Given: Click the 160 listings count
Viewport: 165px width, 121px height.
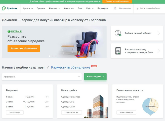Looking at the screenshot, I should [47, 107].
